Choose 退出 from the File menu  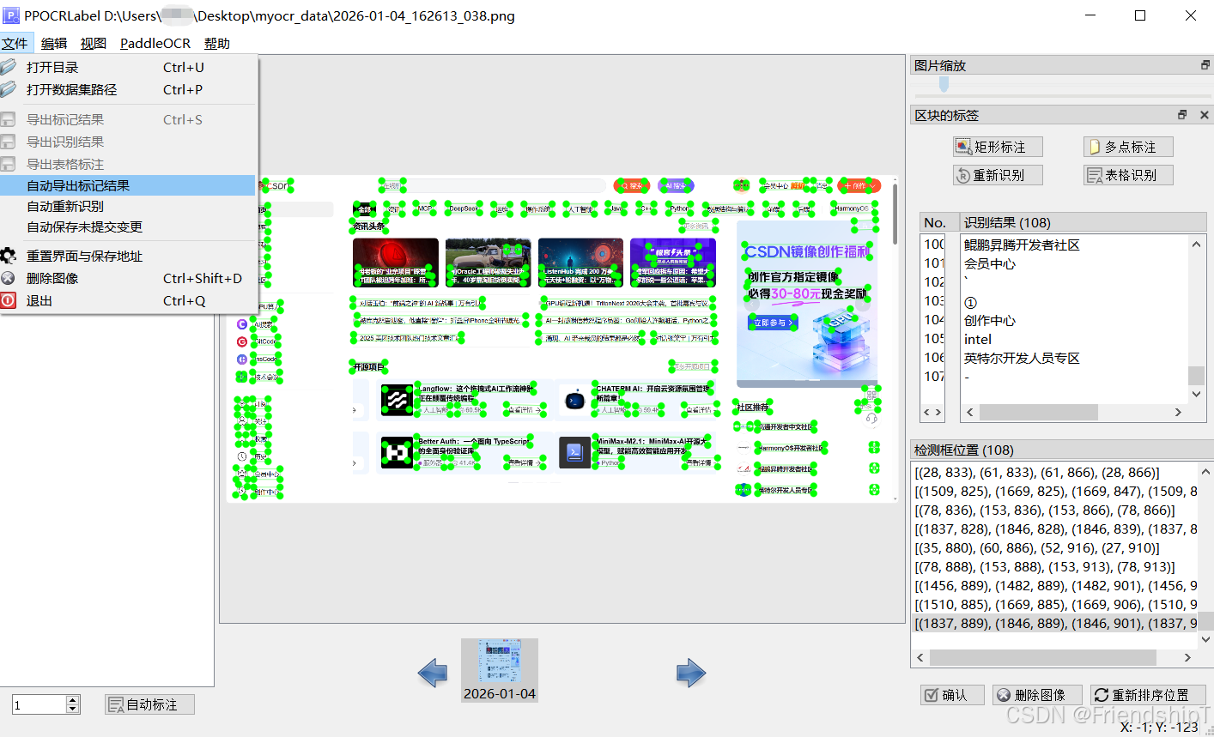tap(129, 300)
